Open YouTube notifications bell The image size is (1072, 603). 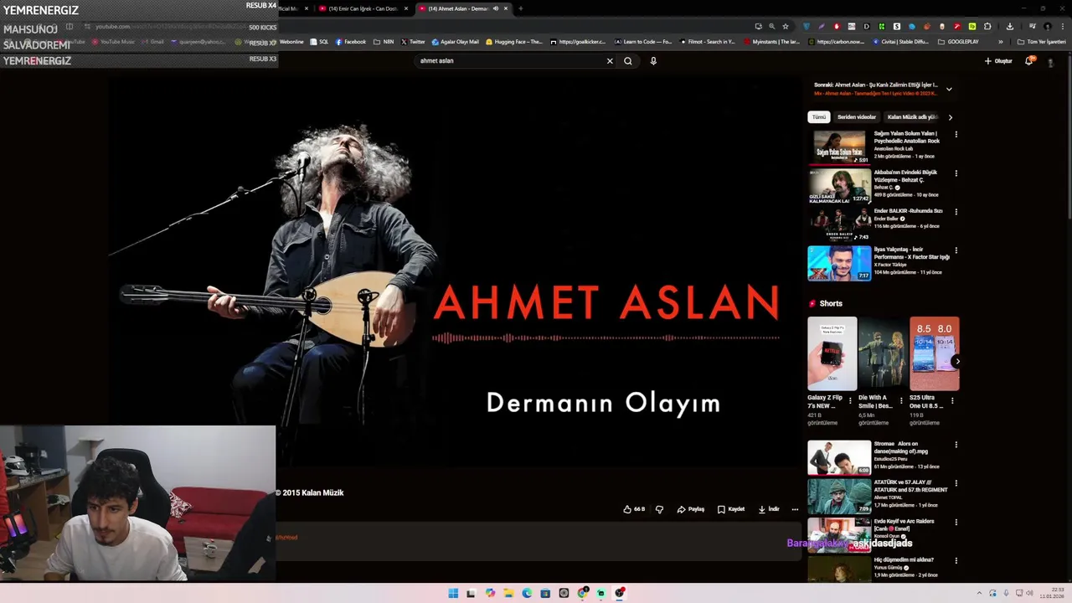1029,60
